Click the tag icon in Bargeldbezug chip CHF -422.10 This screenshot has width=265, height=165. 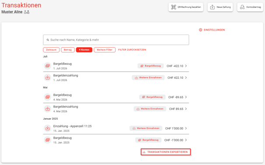[142, 66]
